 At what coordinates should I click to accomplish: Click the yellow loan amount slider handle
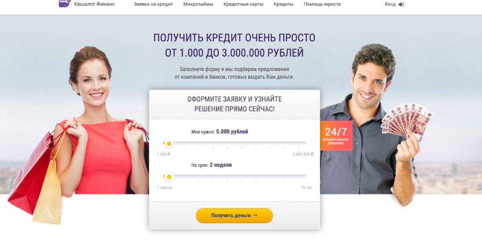click(x=169, y=143)
